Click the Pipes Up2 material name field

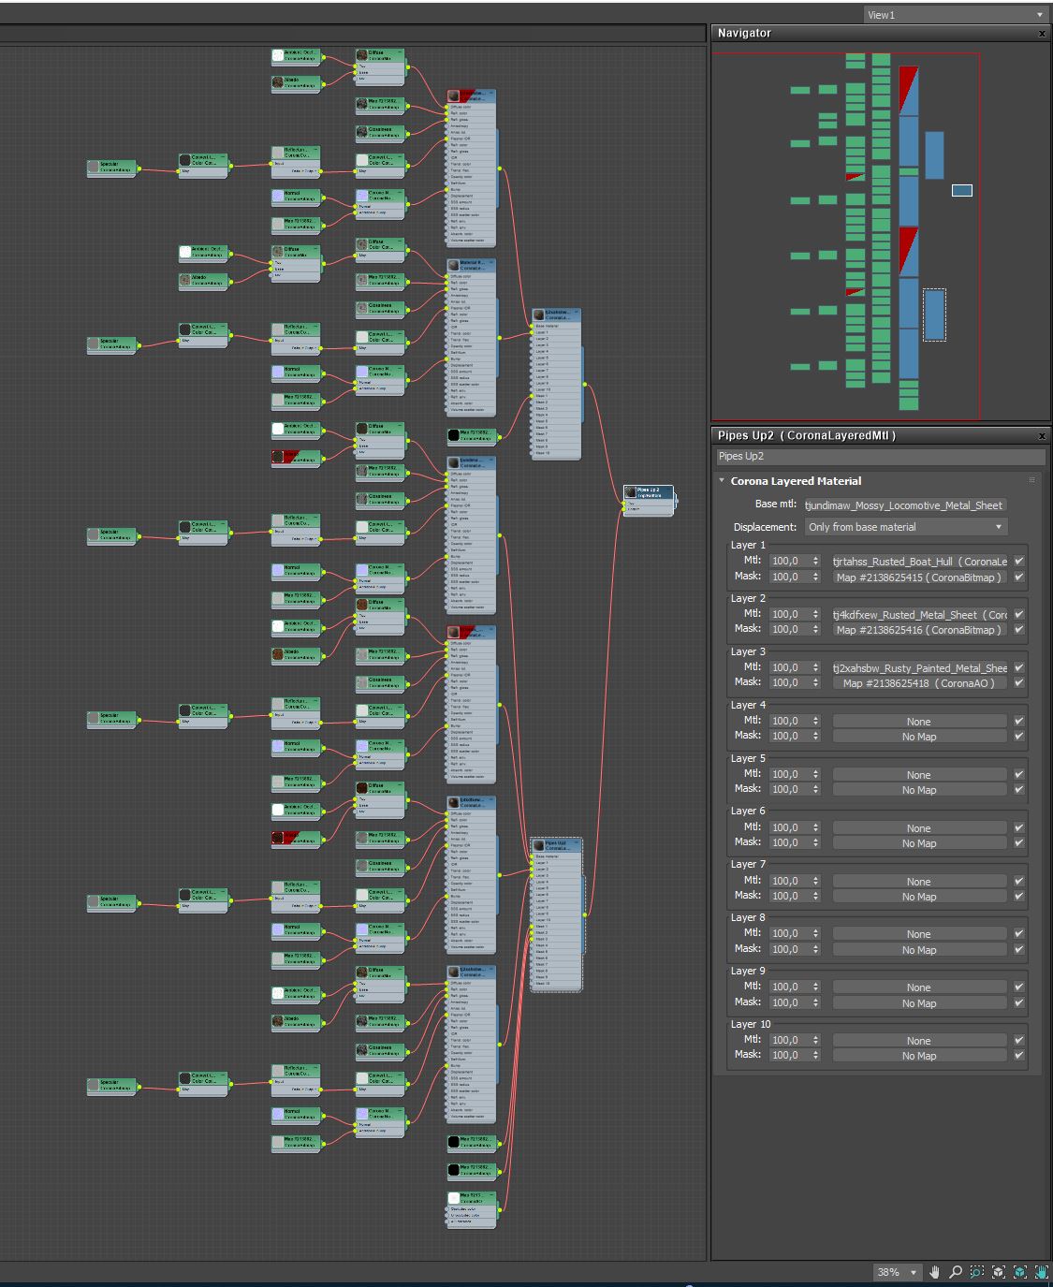click(x=880, y=457)
